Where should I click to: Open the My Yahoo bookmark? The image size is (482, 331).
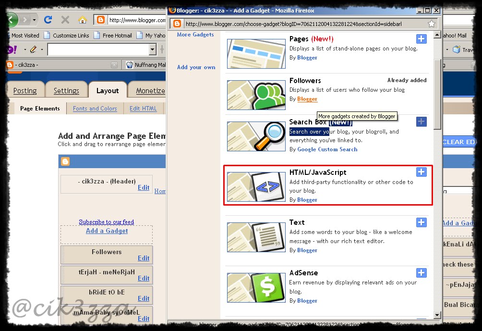pyautogui.click(x=151, y=36)
